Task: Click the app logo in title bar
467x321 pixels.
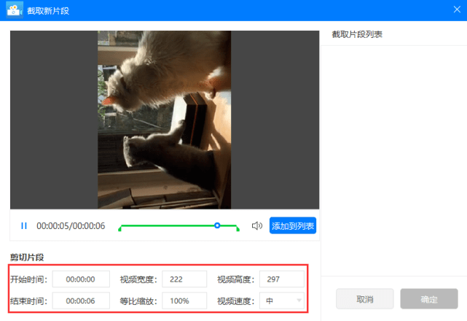Action: tap(15, 10)
